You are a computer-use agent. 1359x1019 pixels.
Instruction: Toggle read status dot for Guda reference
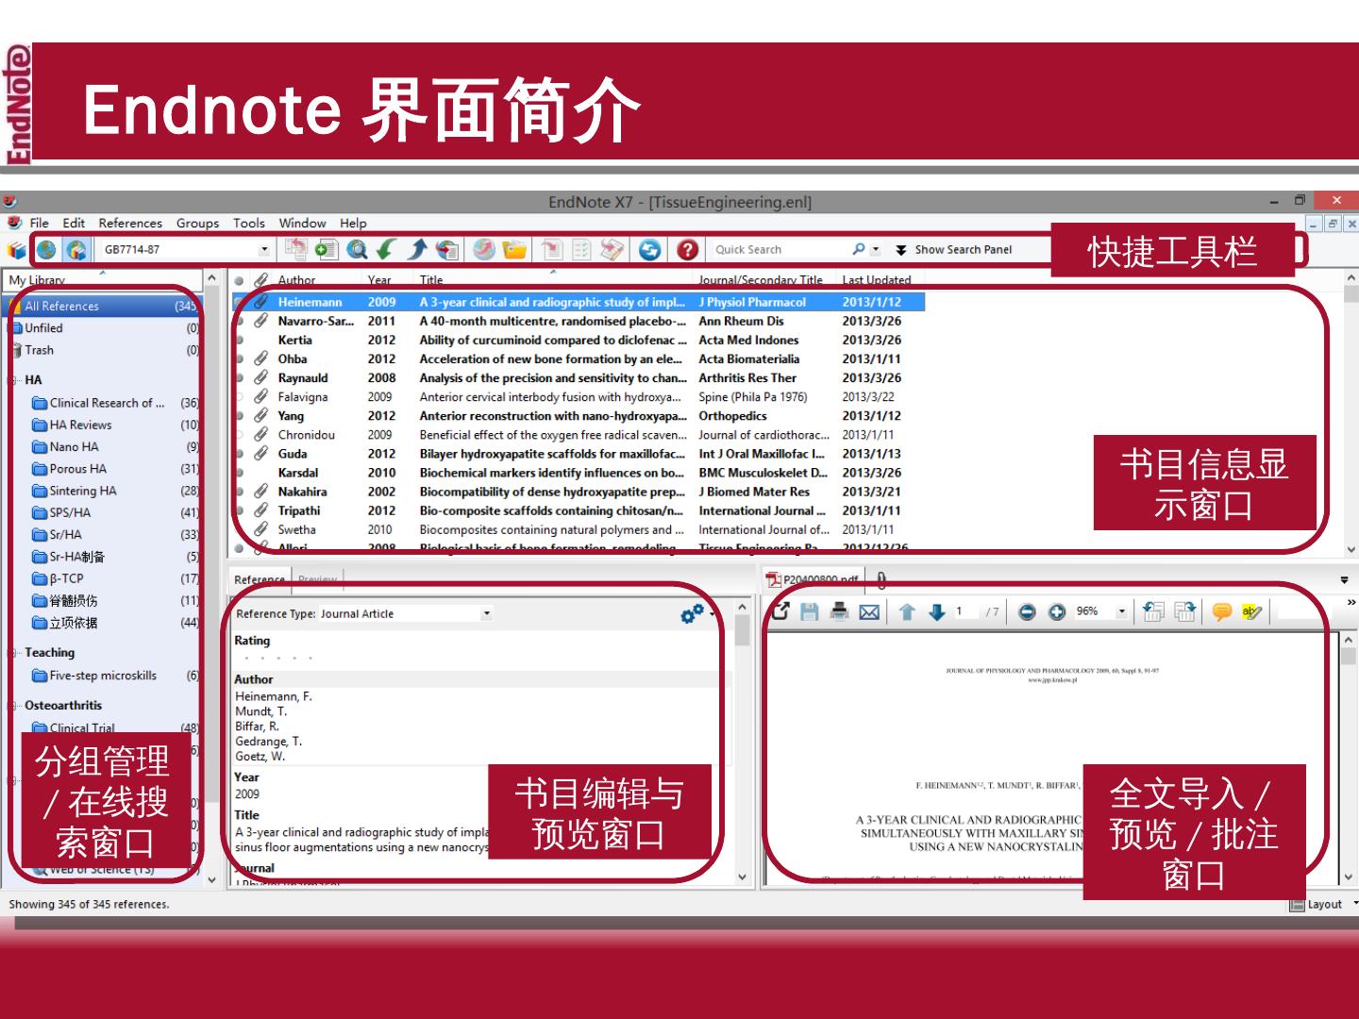pyautogui.click(x=239, y=454)
